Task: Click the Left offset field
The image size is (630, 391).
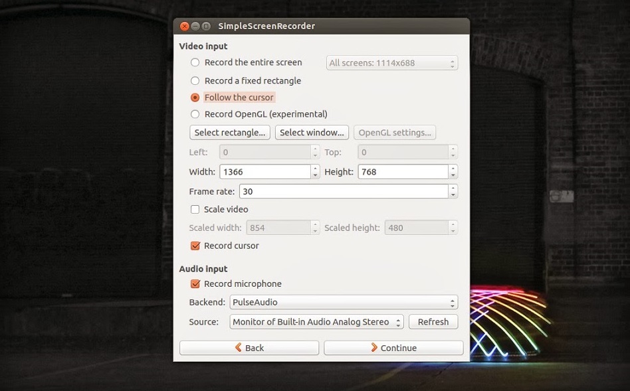Action: pyautogui.click(x=265, y=152)
